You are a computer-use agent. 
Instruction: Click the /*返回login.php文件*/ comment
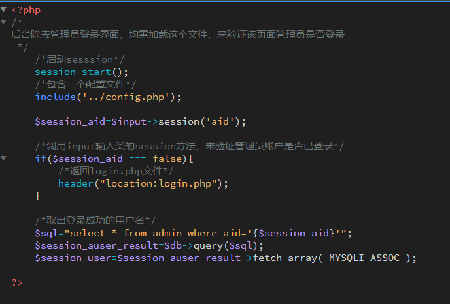point(116,171)
